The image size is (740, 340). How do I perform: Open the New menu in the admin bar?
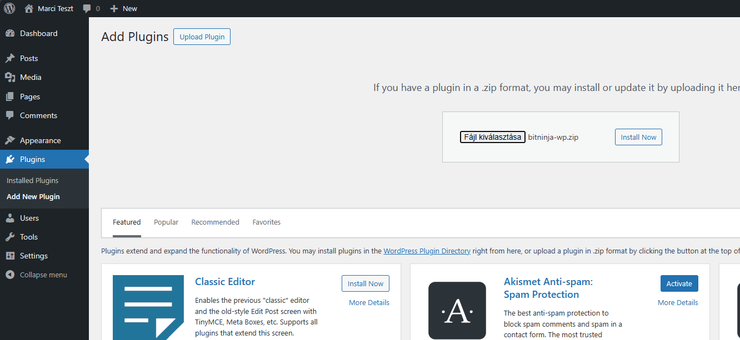(x=123, y=8)
